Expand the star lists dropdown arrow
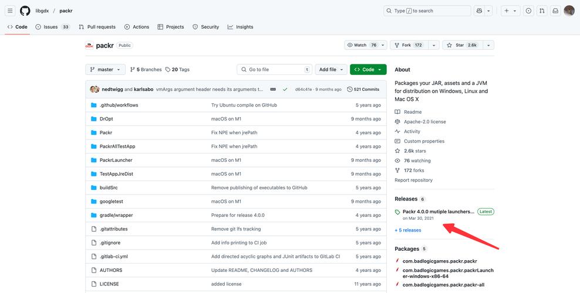Image resolution: width=580 pixels, height=293 pixels. [488, 45]
